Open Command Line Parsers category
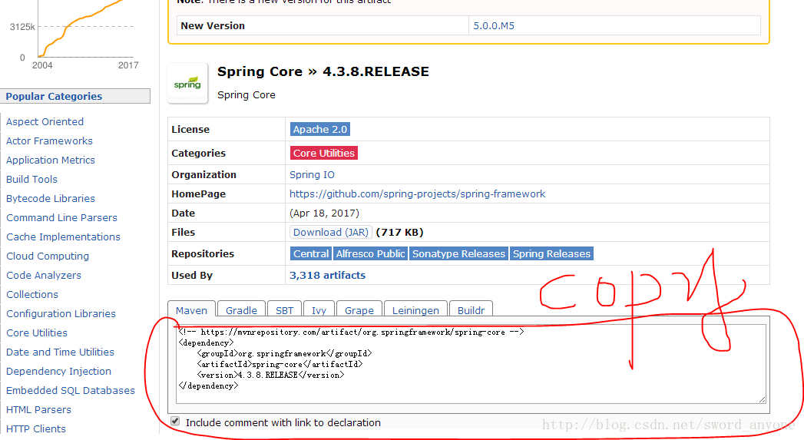This screenshot has height=440, width=804. (x=61, y=217)
